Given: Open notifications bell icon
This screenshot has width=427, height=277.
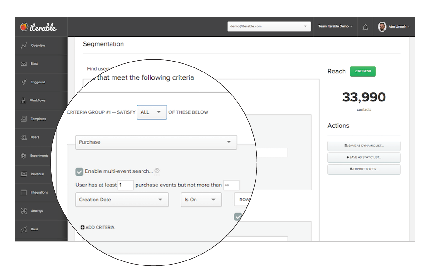Looking at the screenshot, I should point(365,27).
